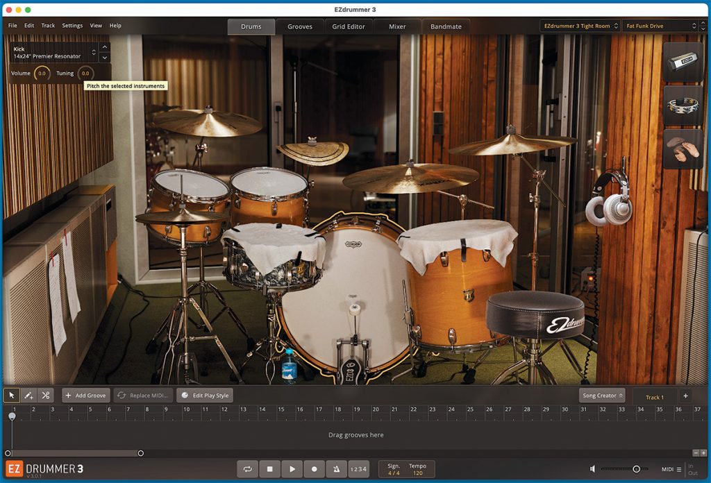Screen dimensions: 711x483
Task: Click the Stop transport button
Action: tap(270, 469)
